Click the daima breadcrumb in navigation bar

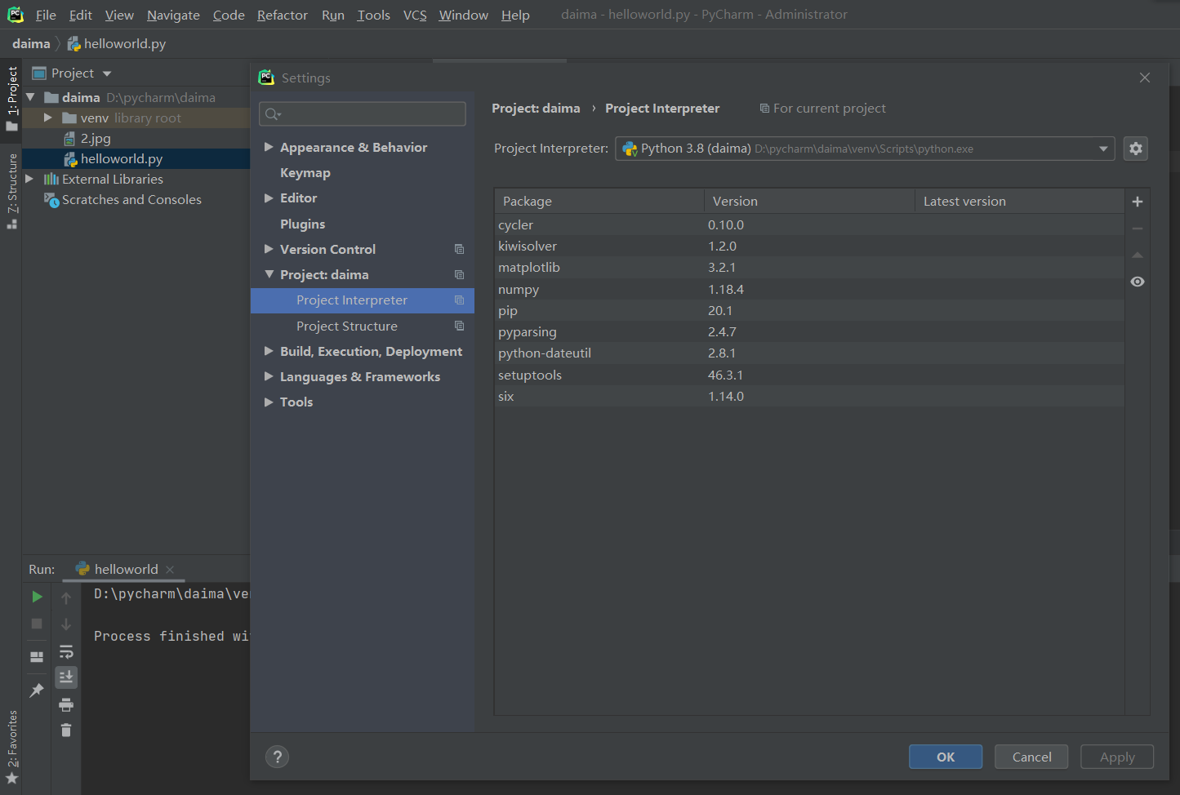click(x=31, y=44)
